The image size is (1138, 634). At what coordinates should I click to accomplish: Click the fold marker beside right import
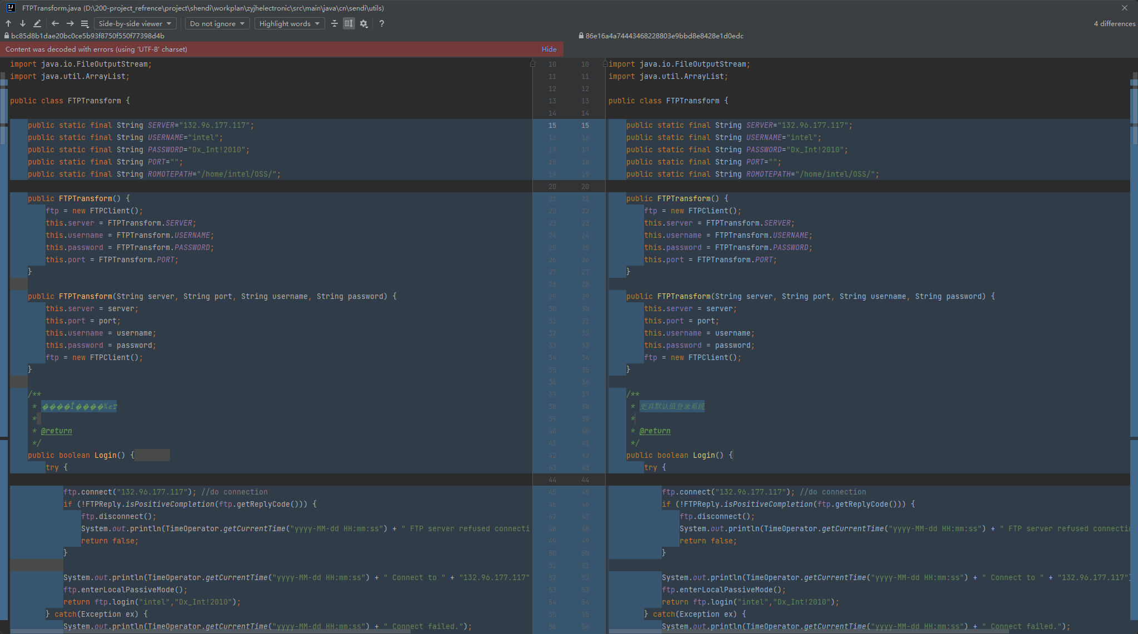(605, 64)
